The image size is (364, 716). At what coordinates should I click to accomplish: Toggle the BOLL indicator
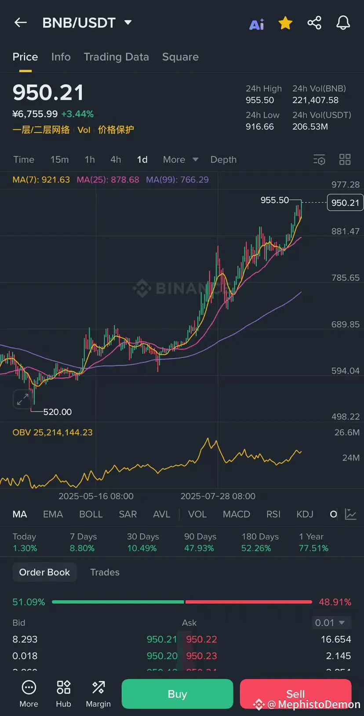91,514
